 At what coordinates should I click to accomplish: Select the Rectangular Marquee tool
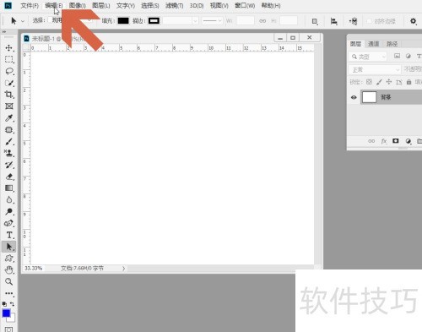click(x=9, y=59)
